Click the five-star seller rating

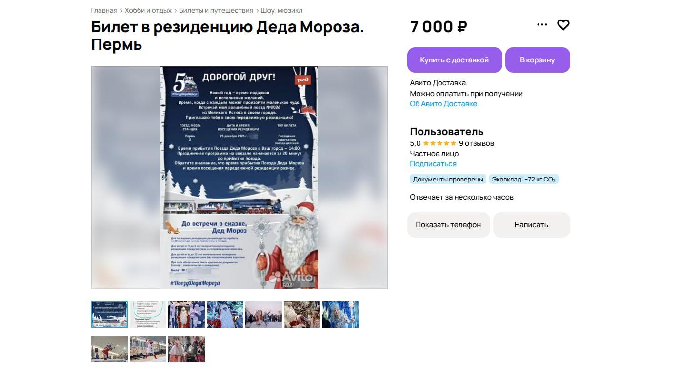pyautogui.click(x=439, y=143)
